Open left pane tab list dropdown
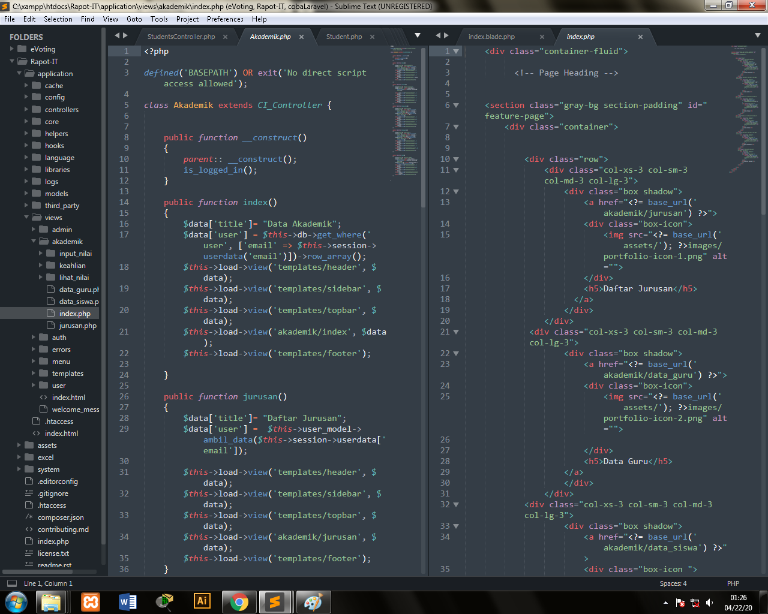This screenshot has height=614, width=768. pyautogui.click(x=418, y=35)
